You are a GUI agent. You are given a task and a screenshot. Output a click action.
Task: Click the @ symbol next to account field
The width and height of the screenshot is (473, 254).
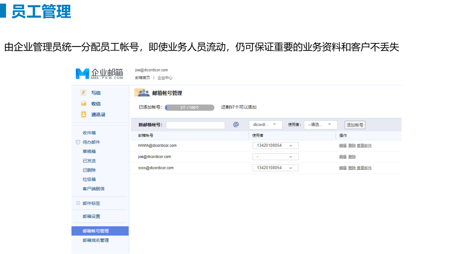point(236,125)
